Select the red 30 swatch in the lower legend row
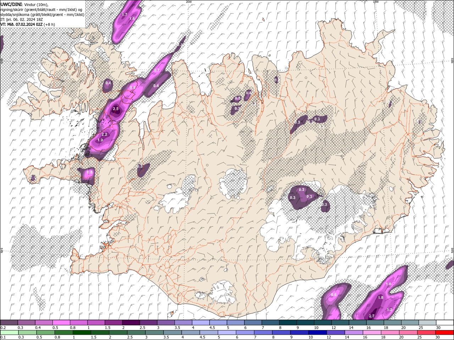454x340 pixels. click(445, 333)
